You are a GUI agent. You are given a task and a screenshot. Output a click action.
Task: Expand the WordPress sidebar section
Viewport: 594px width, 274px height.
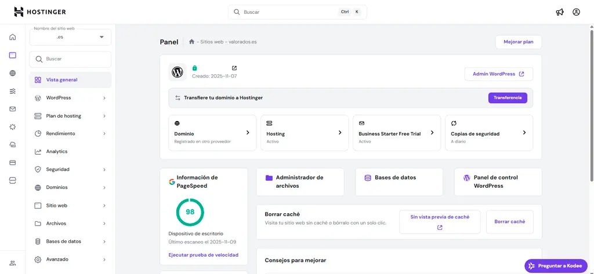(70, 98)
